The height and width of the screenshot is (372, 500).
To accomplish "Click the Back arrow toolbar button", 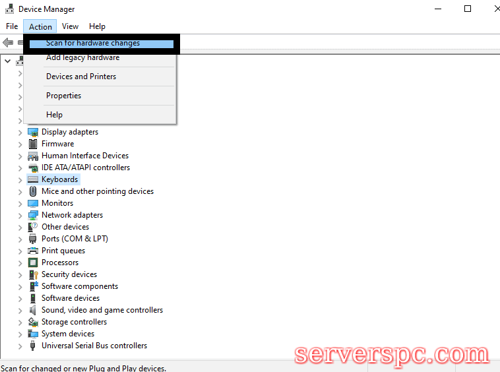I will coord(8,43).
